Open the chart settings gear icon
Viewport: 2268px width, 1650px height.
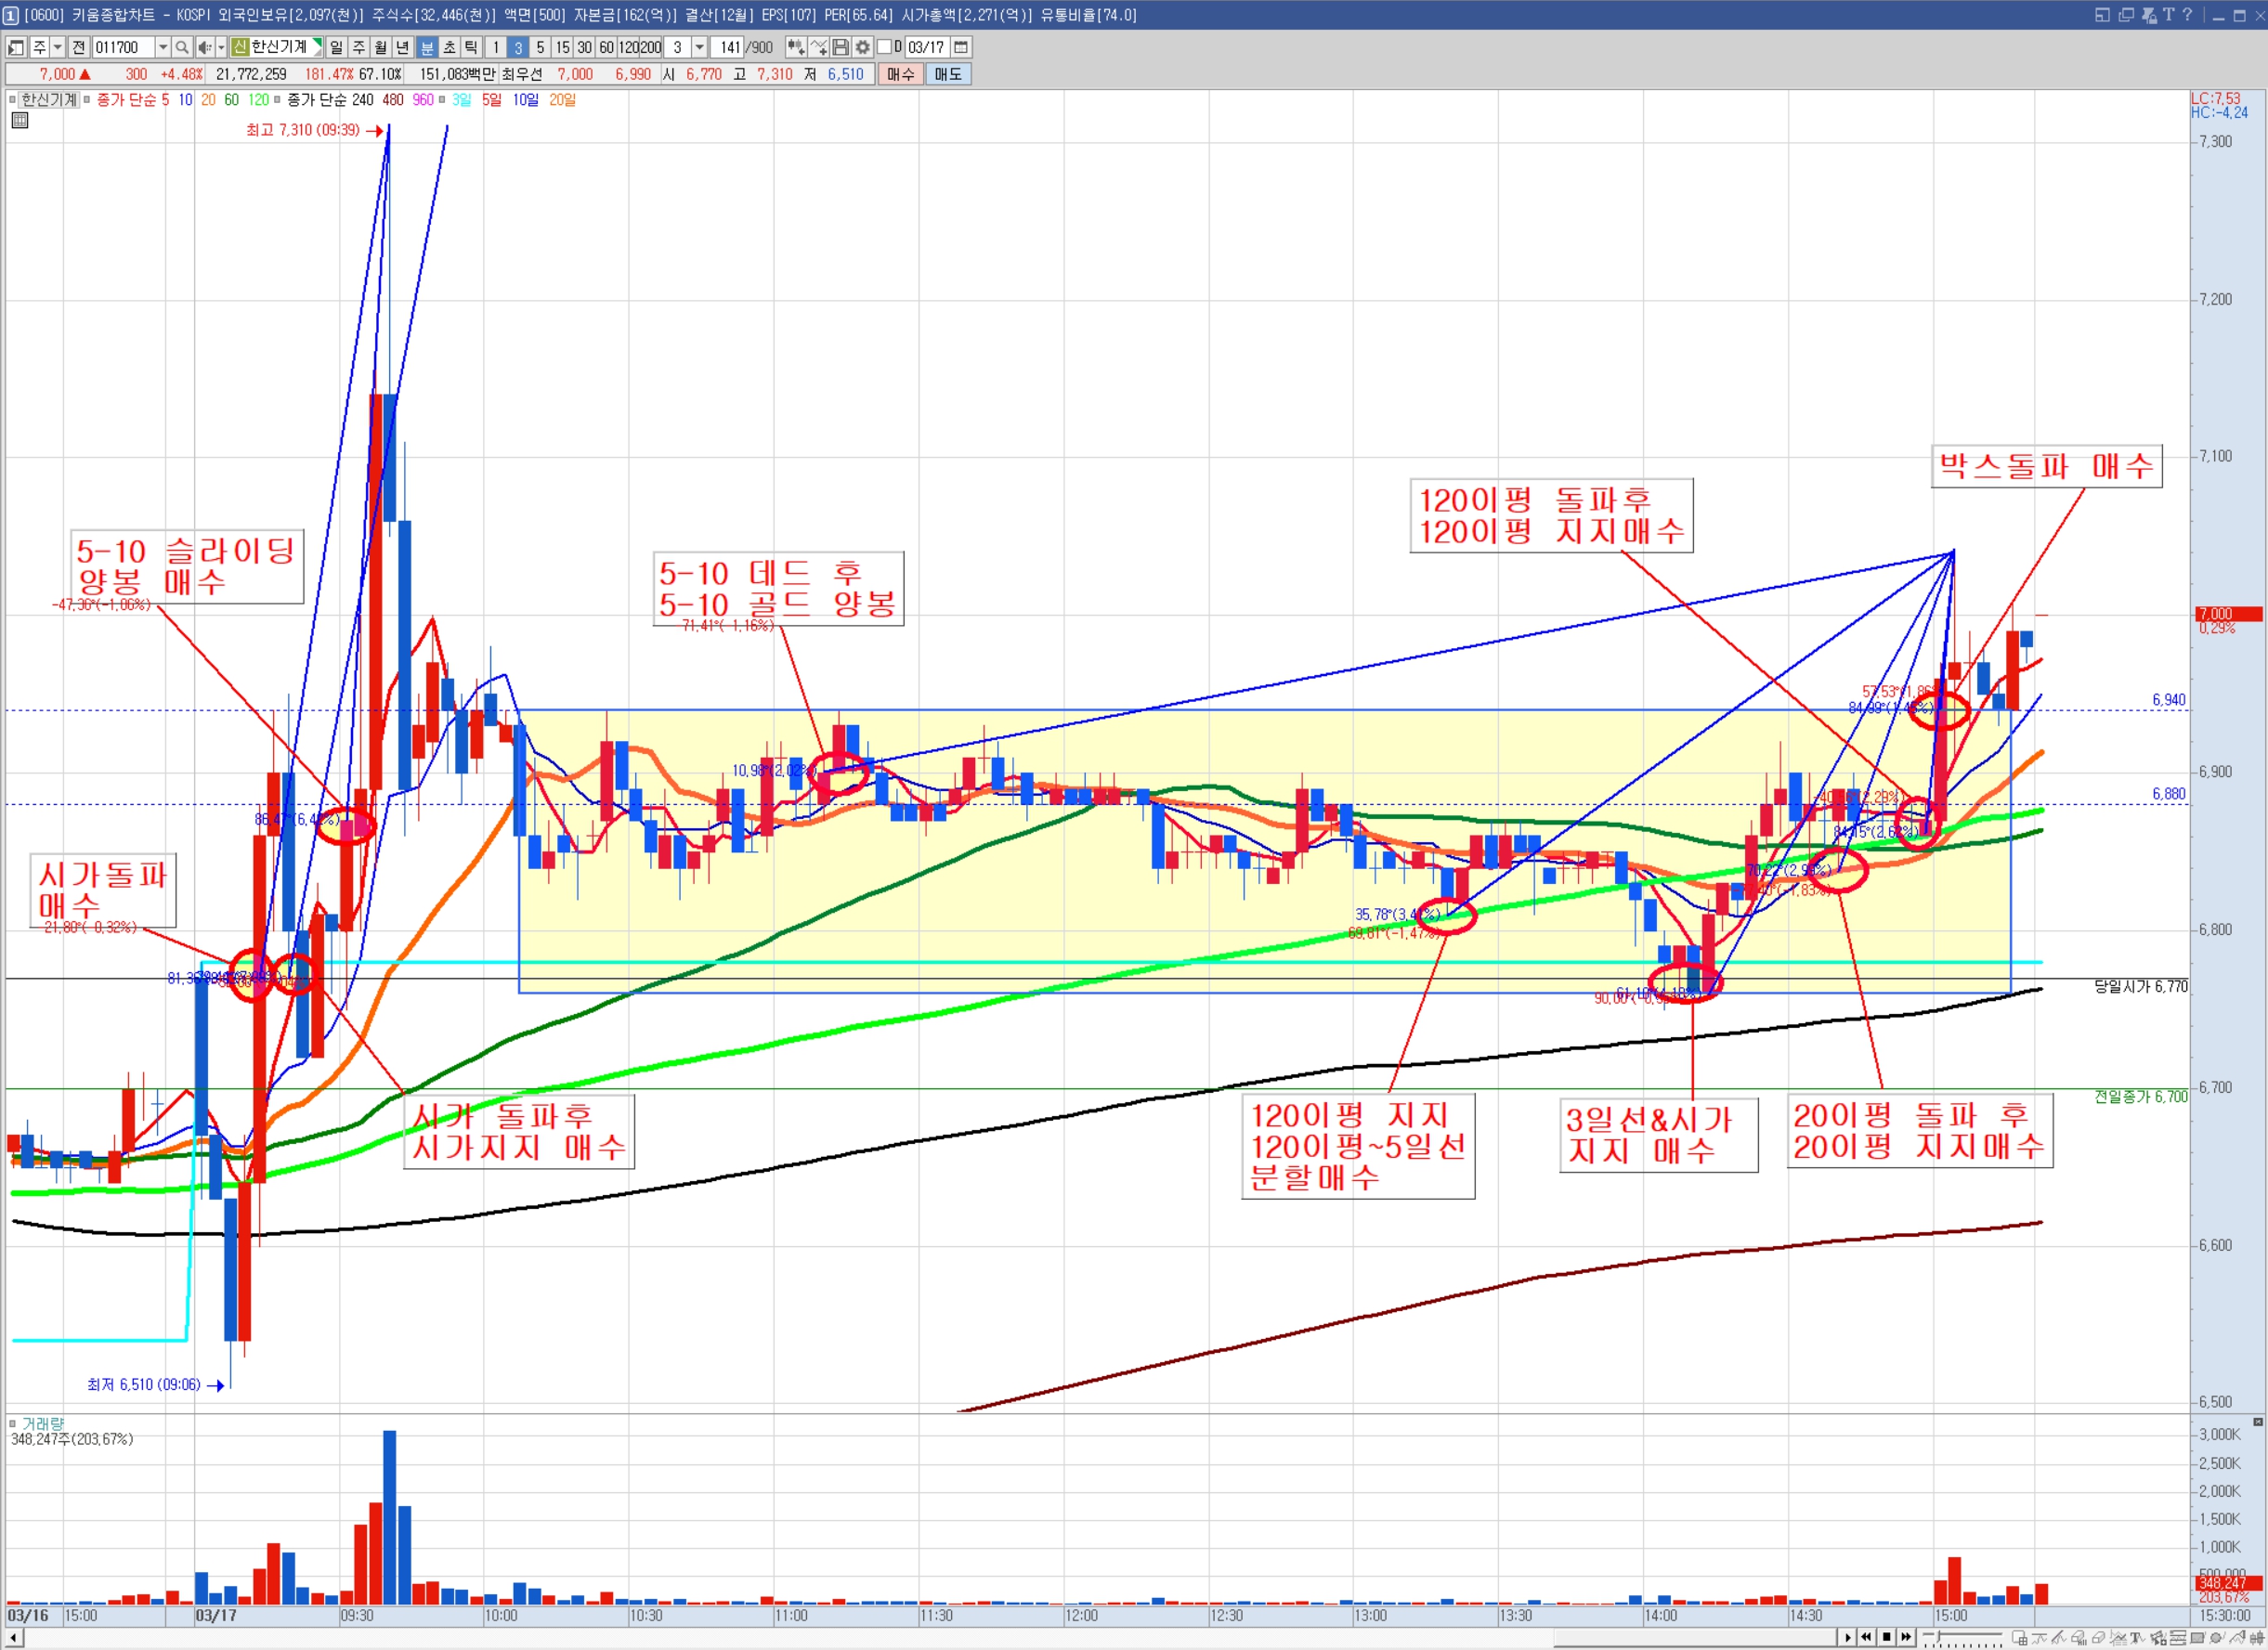[x=862, y=47]
